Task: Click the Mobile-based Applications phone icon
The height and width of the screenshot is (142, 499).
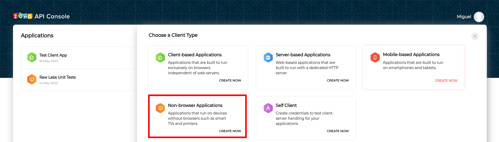Action: point(375,57)
